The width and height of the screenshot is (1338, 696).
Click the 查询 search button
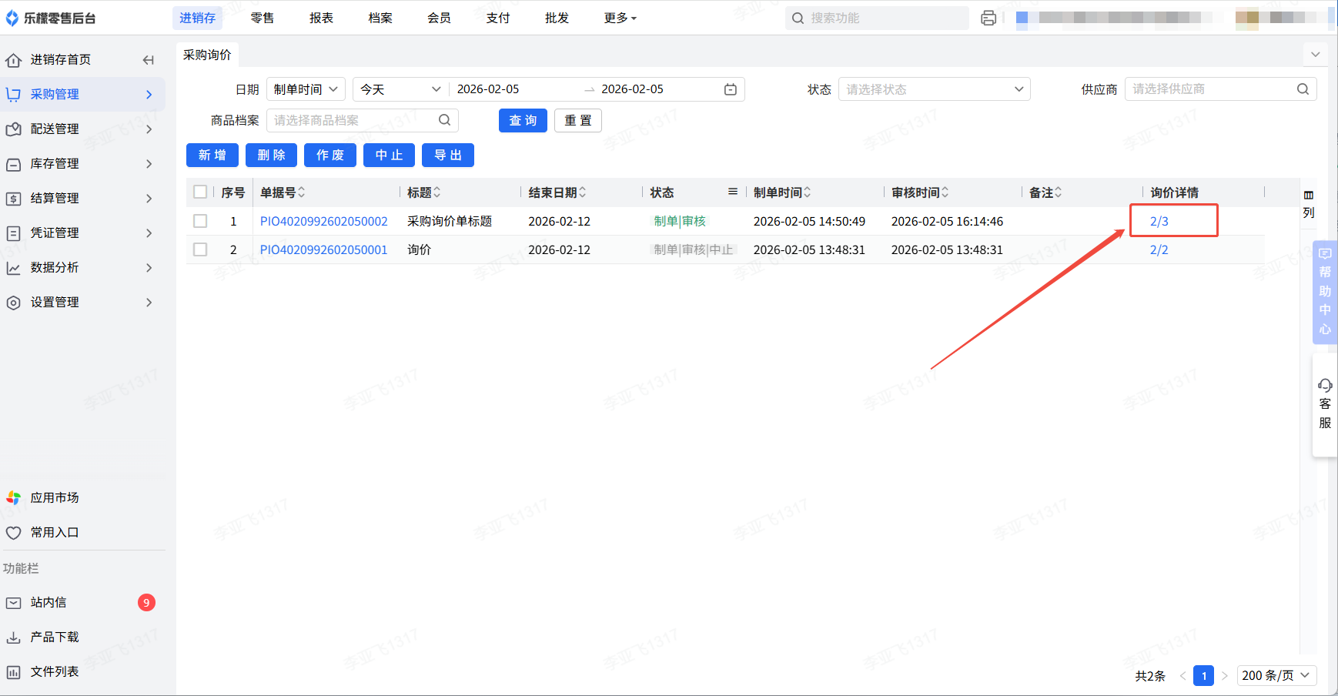[523, 120]
